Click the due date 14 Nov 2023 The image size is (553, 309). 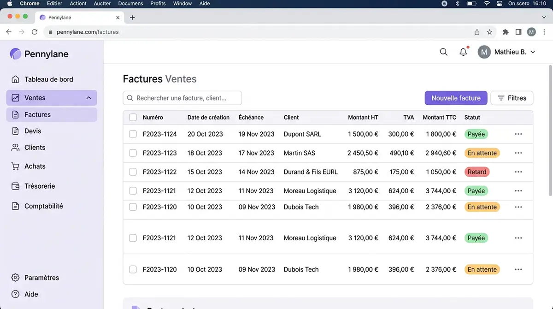click(x=256, y=172)
